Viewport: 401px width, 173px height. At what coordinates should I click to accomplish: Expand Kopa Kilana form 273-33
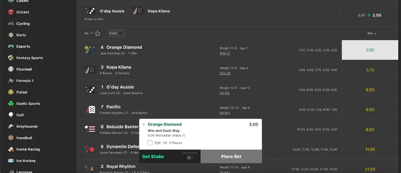click(225, 73)
